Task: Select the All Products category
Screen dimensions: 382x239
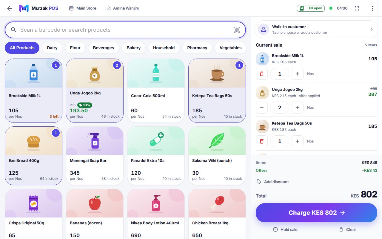Action: point(22,48)
